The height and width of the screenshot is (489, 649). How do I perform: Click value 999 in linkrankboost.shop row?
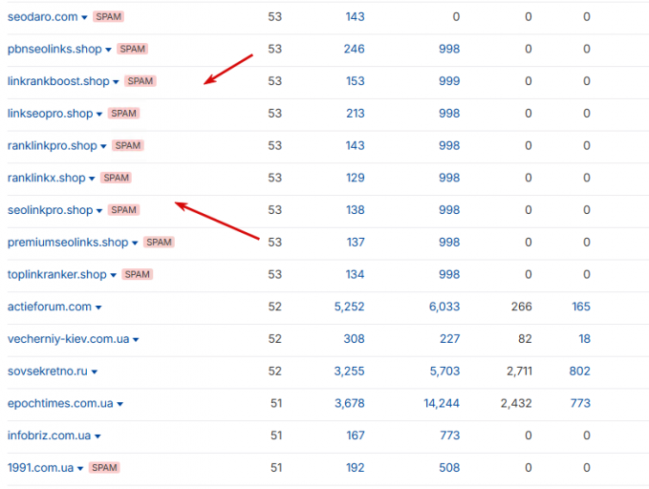coord(449,81)
